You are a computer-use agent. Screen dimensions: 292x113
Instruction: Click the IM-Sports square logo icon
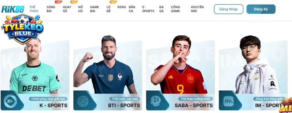click(229, 101)
